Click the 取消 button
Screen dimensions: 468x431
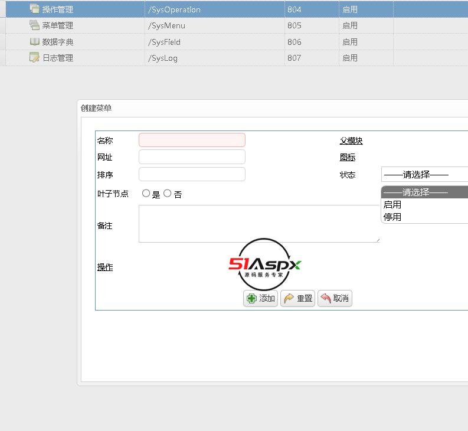point(335,298)
